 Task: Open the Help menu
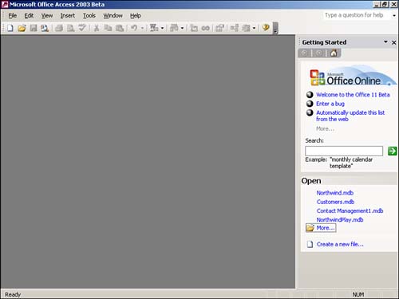136,16
